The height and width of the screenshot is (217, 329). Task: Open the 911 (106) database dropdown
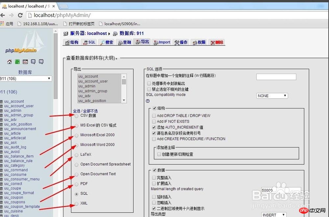(x=26, y=79)
